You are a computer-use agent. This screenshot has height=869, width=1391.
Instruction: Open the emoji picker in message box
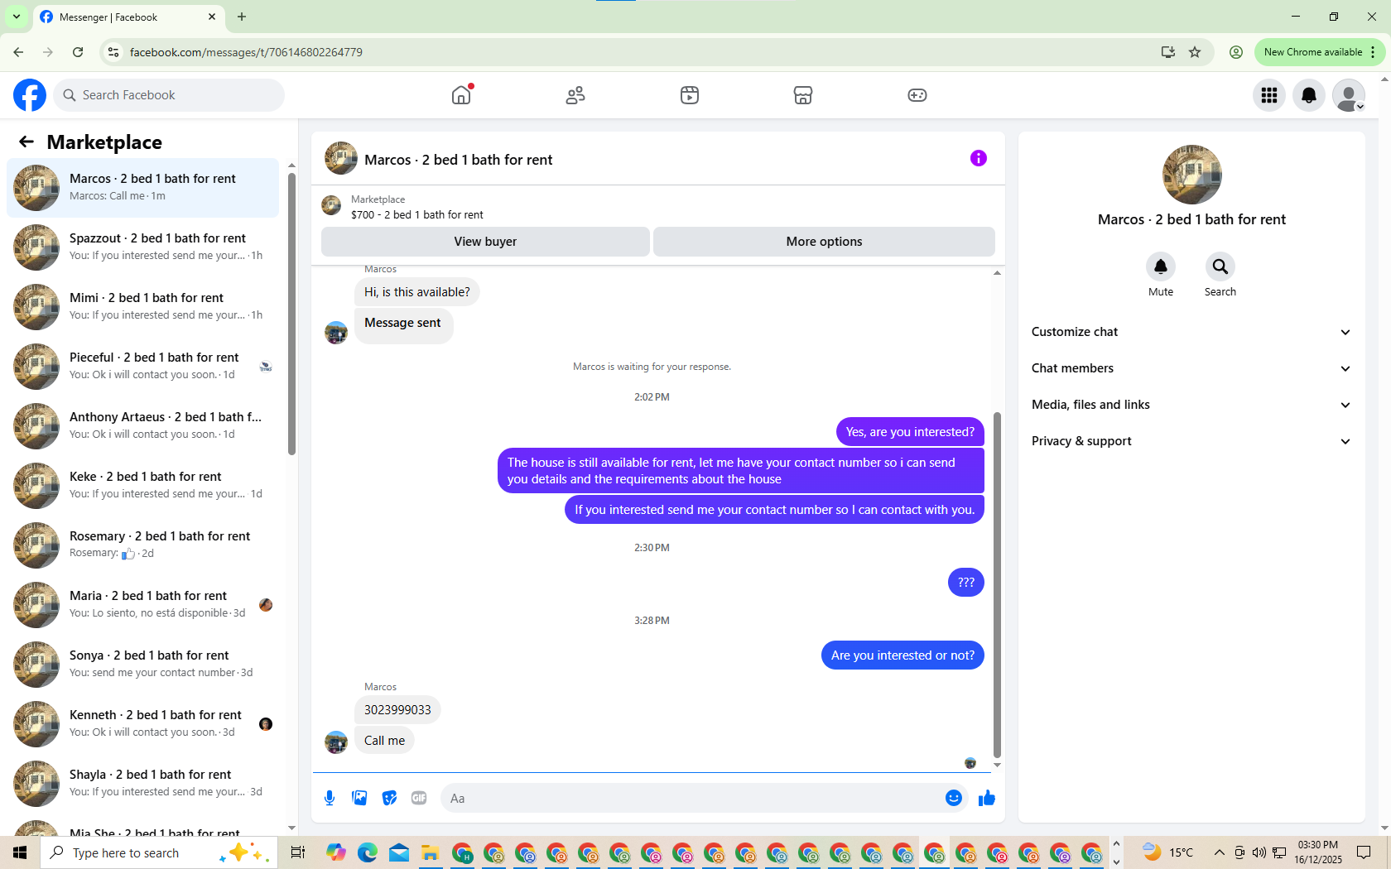[954, 798]
